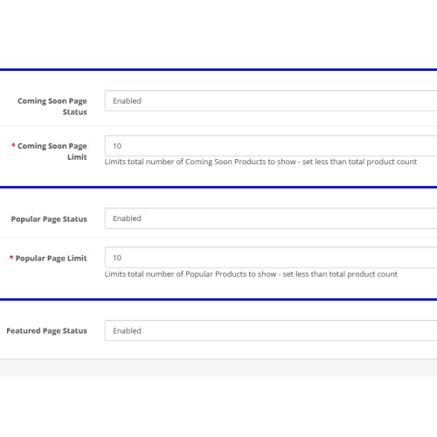
Task: Click the Popular Page Limit label
Action: (x=52, y=258)
